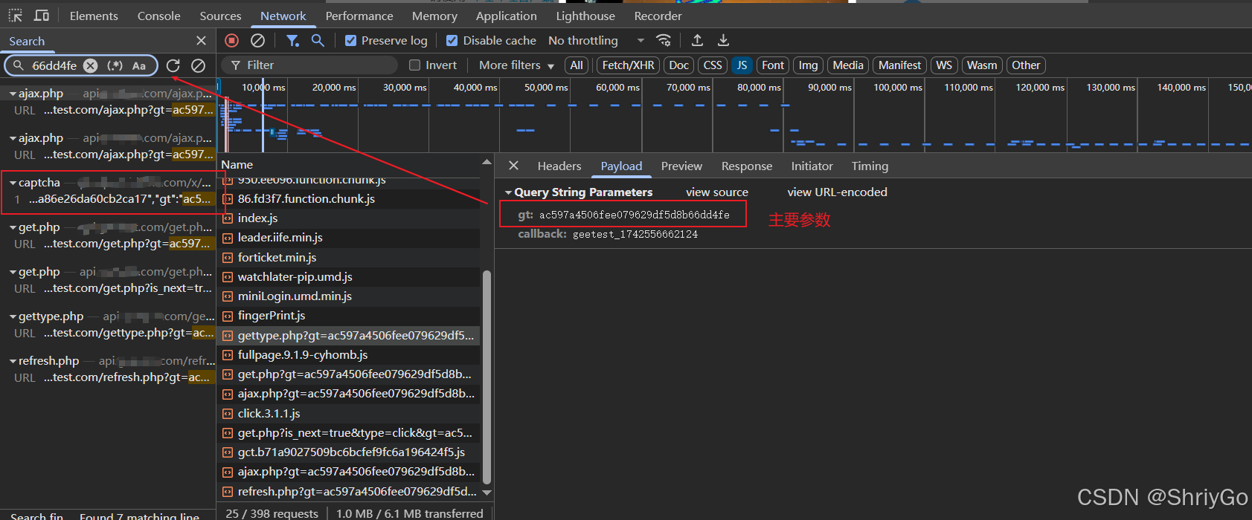The image size is (1252, 520).
Task: Open the Initiator tab of request
Action: click(x=812, y=166)
